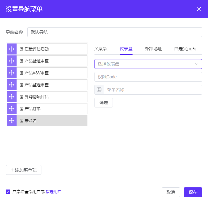Click 取消 to discard changes

tap(171, 192)
